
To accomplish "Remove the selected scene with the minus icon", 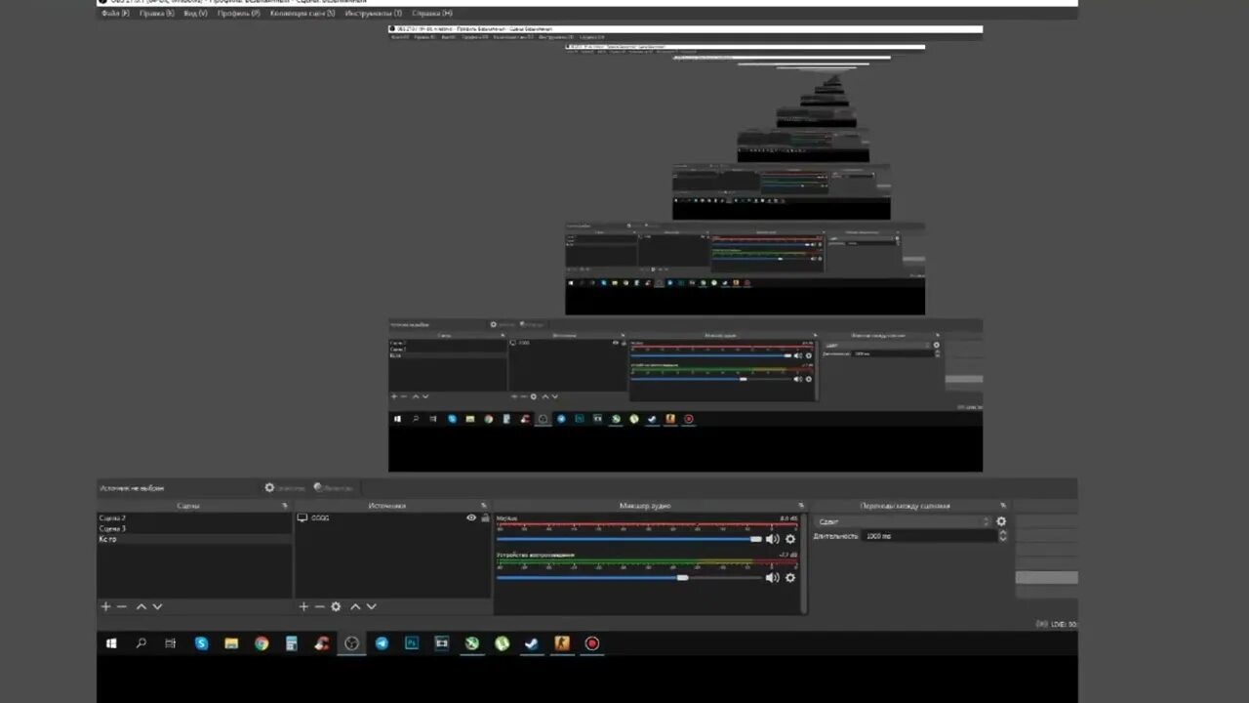I will coord(122,606).
